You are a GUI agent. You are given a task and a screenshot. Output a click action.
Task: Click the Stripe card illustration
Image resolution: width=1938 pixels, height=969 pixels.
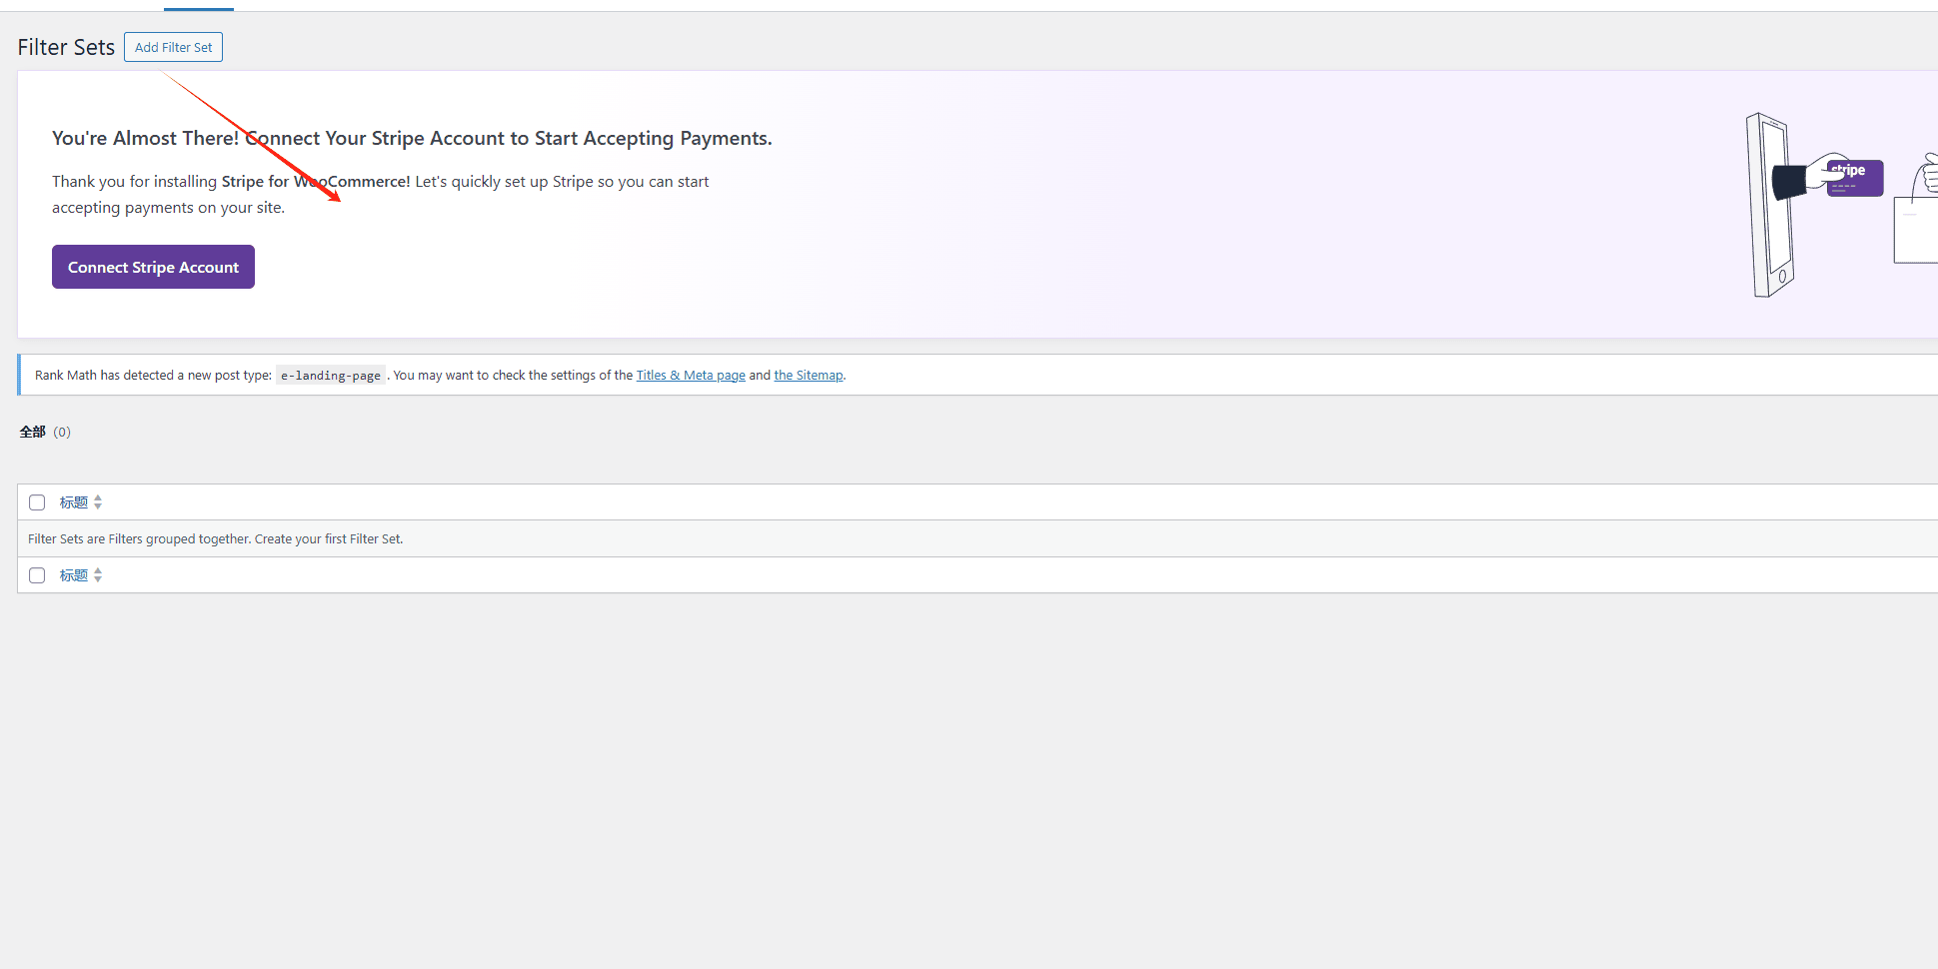tap(1855, 178)
